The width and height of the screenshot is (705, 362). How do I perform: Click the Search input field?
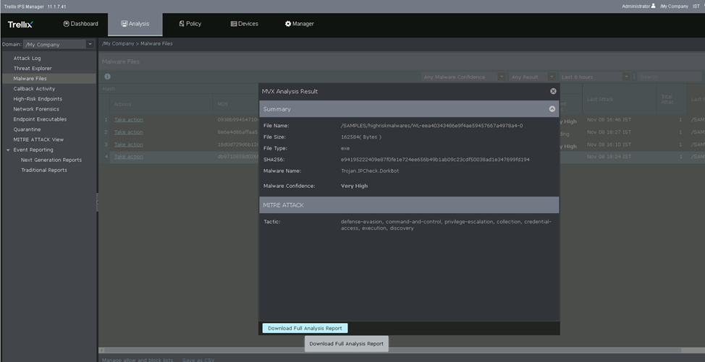669,77
